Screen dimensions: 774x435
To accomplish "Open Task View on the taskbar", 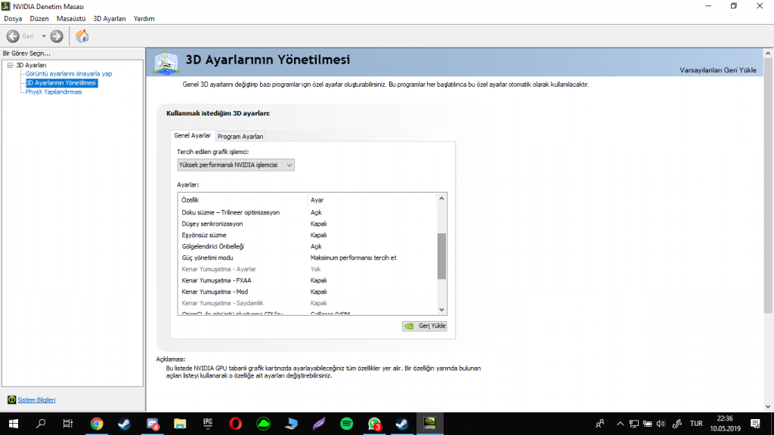I will pos(67,424).
